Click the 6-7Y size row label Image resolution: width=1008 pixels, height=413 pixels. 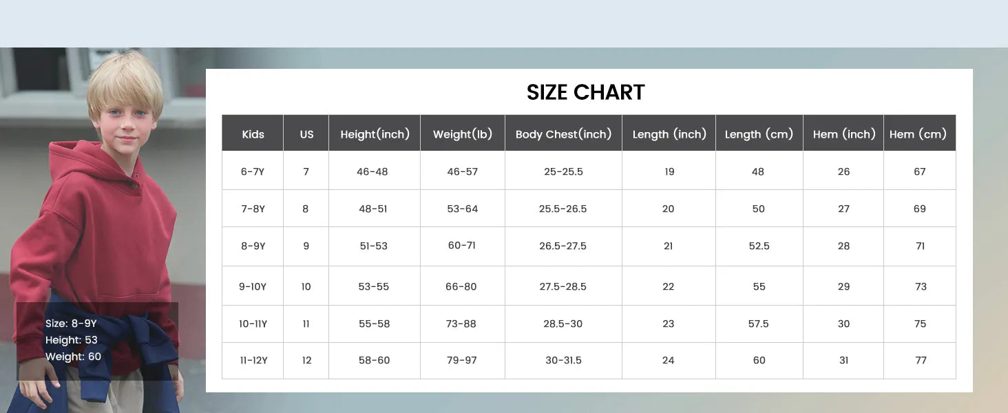pyautogui.click(x=253, y=171)
